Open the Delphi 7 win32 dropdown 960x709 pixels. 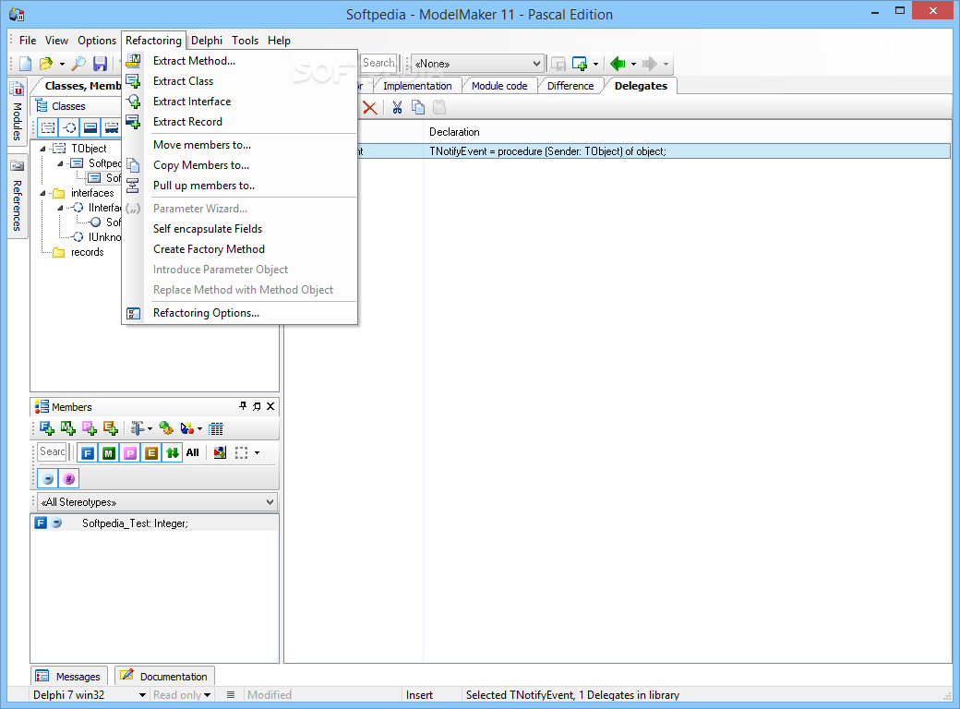tap(143, 695)
